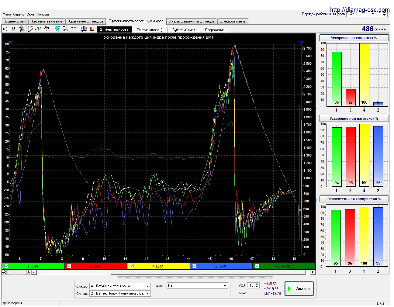Viewport: 394px width, 307px height.
Task: Click the 1:1 zoom reset label
Action: pos(17,273)
